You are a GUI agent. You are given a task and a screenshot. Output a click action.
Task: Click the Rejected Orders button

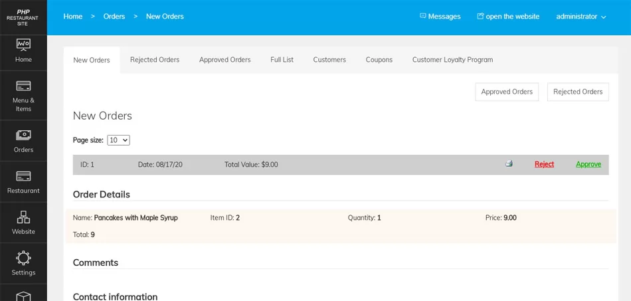pos(578,92)
